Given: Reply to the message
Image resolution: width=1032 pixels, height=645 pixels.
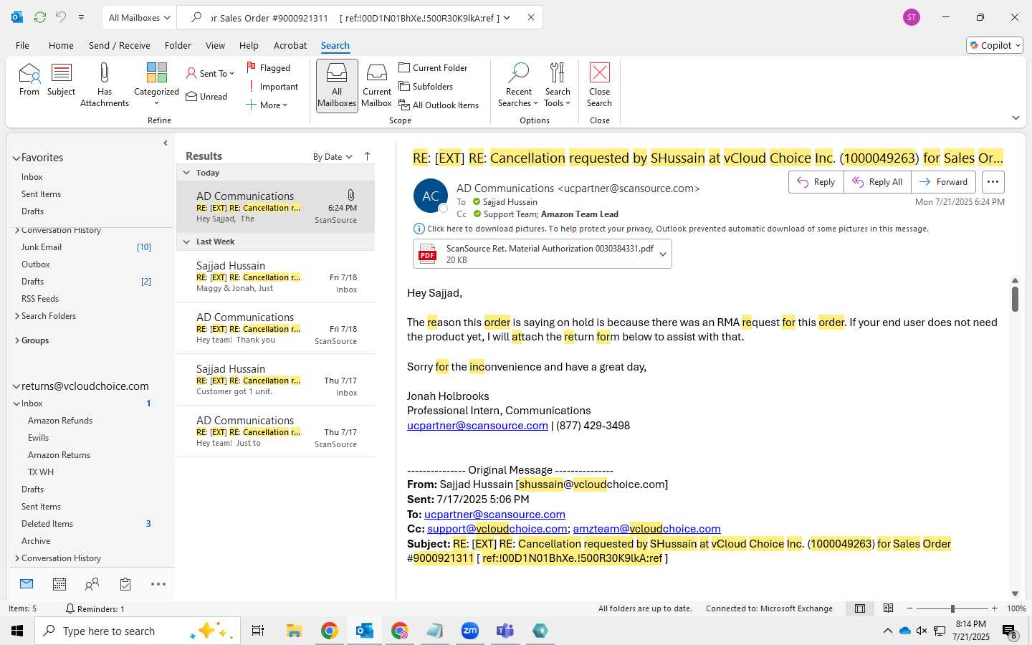Looking at the screenshot, I should [816, 182].
